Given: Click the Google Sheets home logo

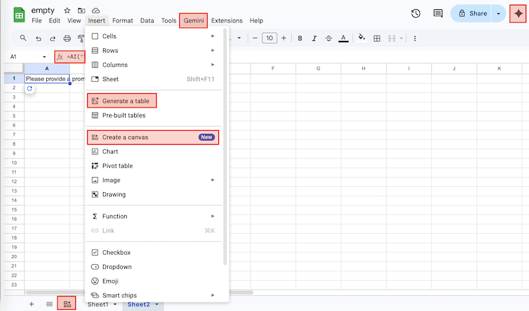Looking at the screenshot, I should pyautogui.click(x=19, y=15).
